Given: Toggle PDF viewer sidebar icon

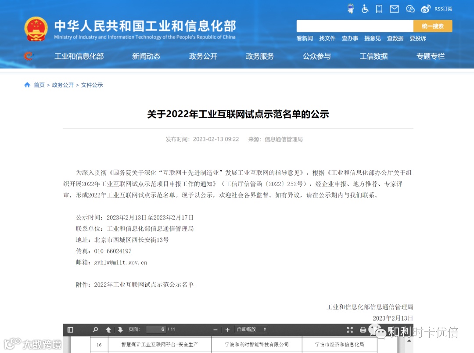Looking at the screenshot, I should [70, 330].
